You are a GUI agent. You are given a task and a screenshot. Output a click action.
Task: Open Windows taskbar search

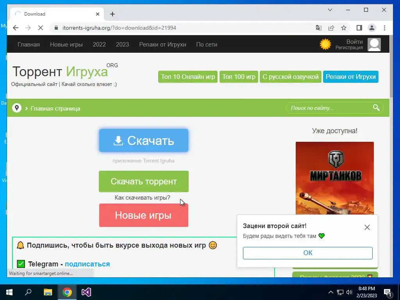point(28,292)
